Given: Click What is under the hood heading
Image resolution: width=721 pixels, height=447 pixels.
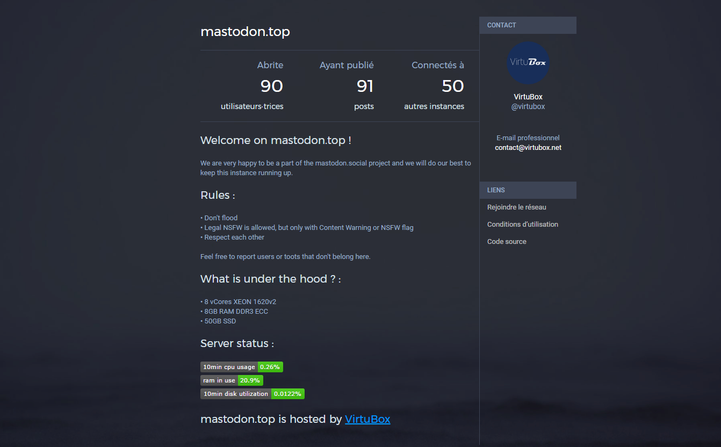Looking at the screenshot, I should [x=270, y=279].
